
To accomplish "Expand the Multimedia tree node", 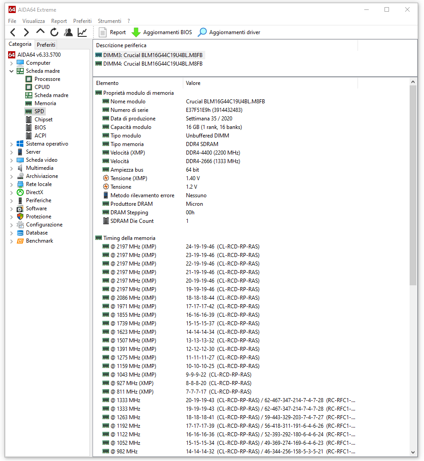I will tap(12, 168).
